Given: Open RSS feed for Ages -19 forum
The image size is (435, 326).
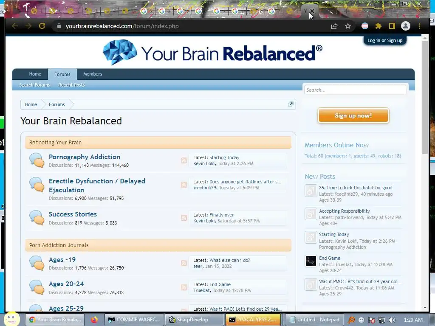Looking at the screenshot, I should (x=184, y=263).
